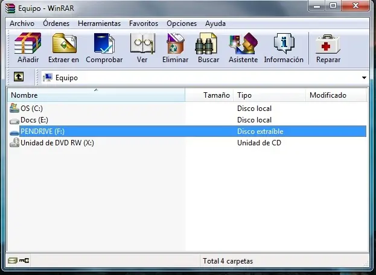
Task: Open the Favoritos menu
Action: (144, 24)
